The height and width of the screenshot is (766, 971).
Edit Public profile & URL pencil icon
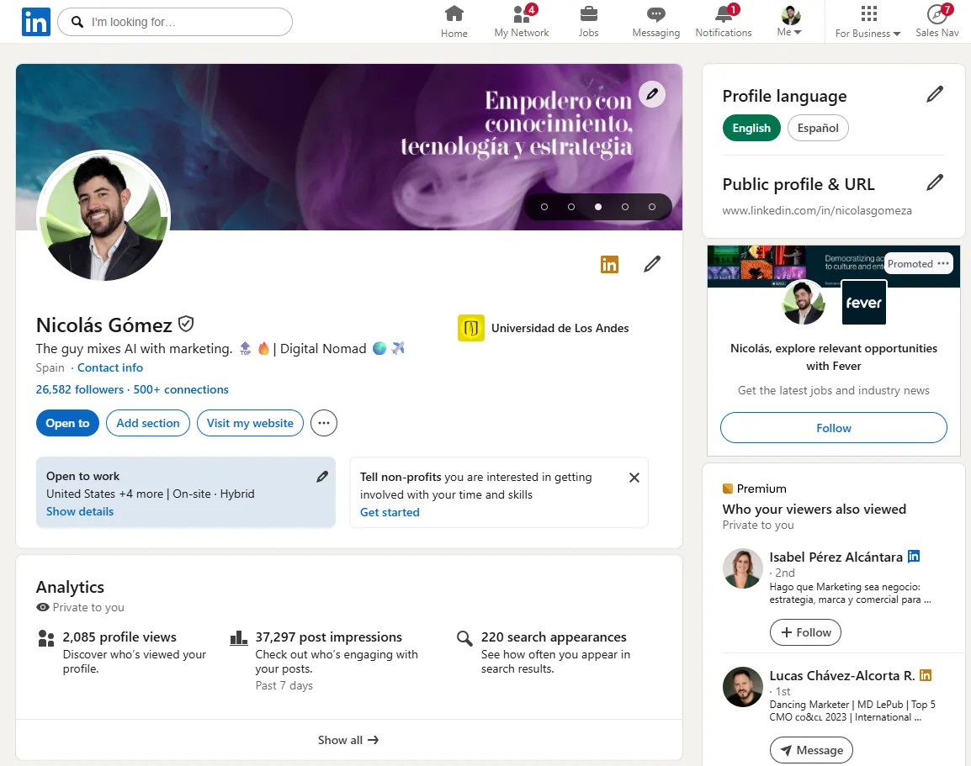pos(935,182)
